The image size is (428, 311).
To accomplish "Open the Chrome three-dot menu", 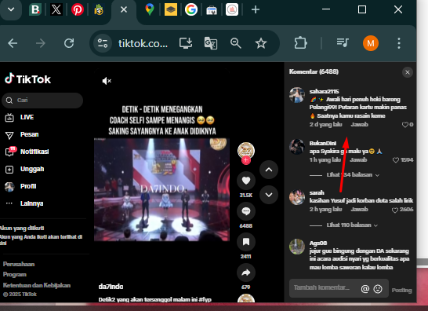I will [x=399, y=43].
